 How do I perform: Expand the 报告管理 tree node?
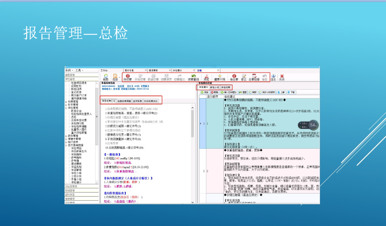[x=66, y=136]
